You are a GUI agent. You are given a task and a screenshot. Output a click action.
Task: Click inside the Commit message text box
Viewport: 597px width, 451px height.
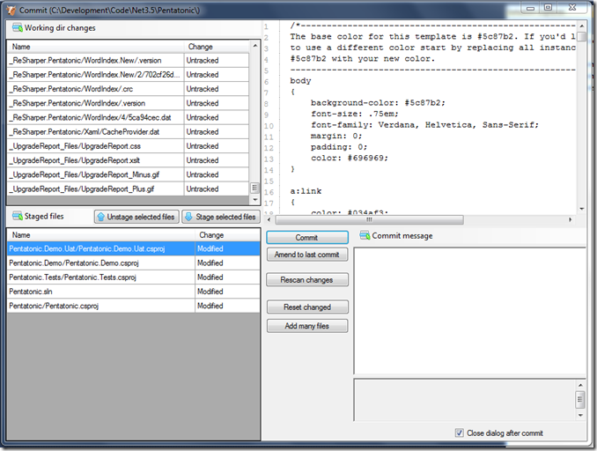(470, 311)
